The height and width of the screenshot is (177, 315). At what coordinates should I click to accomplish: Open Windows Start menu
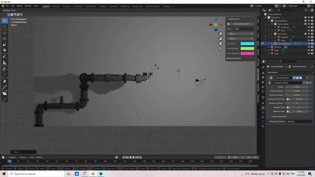click(4, 174)
